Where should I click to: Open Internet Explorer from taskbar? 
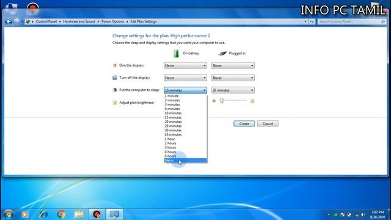(x=43, y=215)
